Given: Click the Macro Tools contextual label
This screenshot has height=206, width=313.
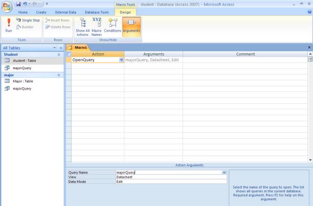Looking at the screenshot, I should (x=126, y=4).
